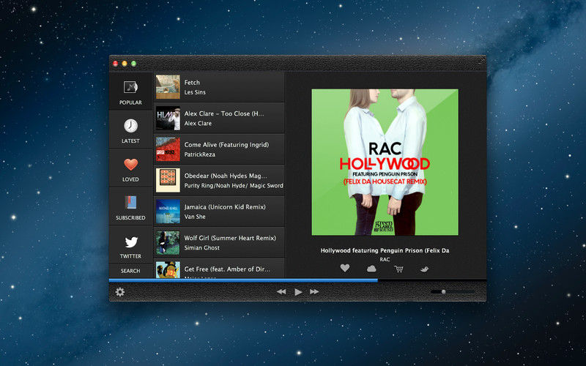The height and width of the screenshot is (366, 586).
Task: Click the large RAC Hollywood album artwork
Action: click(x=385, y=162)
